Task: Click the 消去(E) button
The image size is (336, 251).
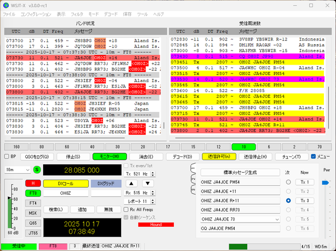Action: [146, 156]
